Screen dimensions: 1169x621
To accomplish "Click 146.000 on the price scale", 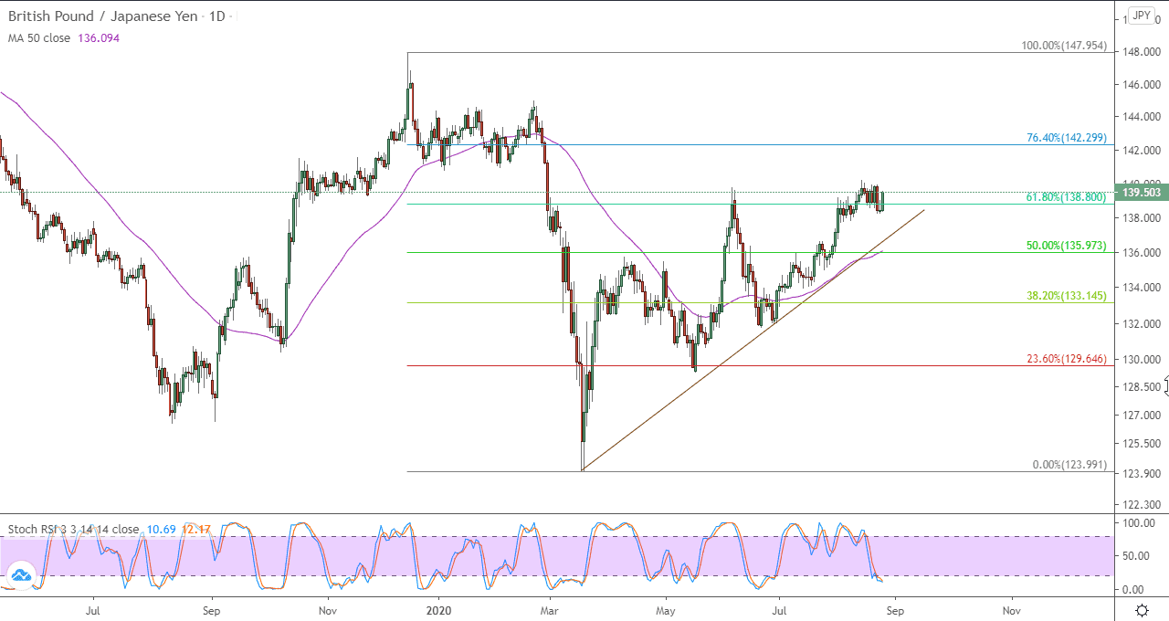I will [1141, 85].
